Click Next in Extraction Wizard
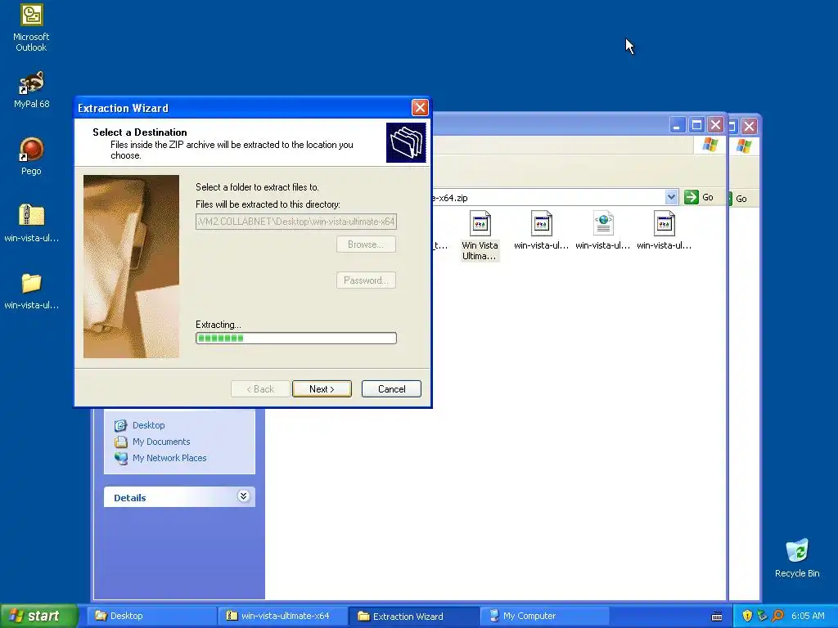The height and width of the screenshot is (628, 838). [x=322, y=388]
